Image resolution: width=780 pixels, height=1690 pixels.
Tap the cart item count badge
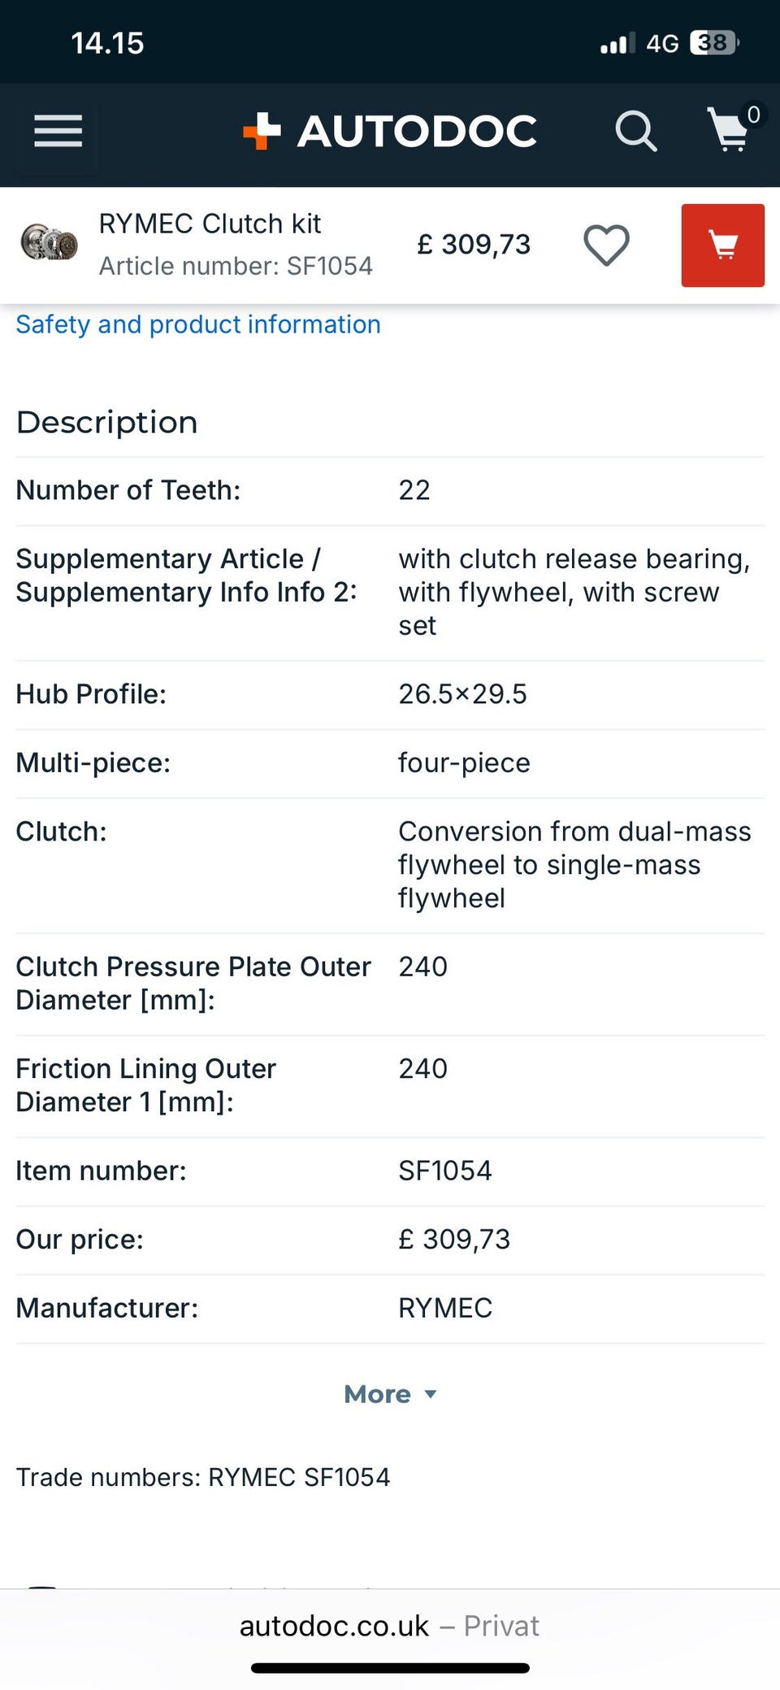point(754,115)
